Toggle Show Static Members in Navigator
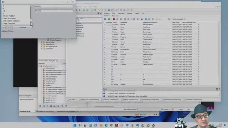This screenshot has height=128, width=228. (x=47, y=106)
